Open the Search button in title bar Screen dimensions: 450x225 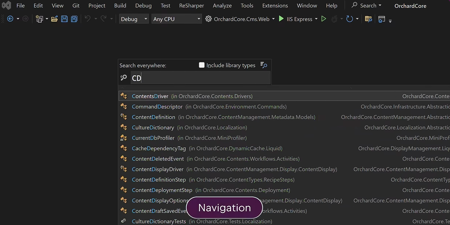(x=366, y=6)
